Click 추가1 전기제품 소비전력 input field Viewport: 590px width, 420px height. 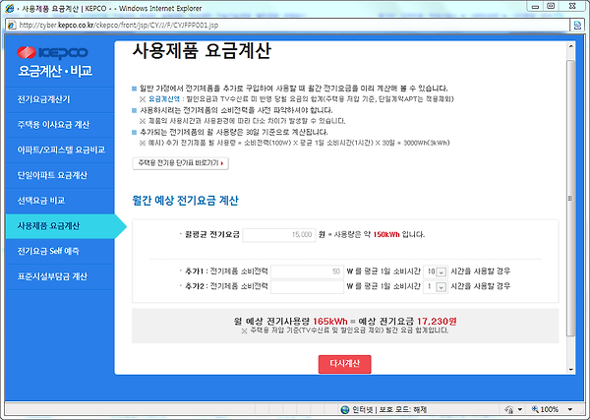(307, 271)
